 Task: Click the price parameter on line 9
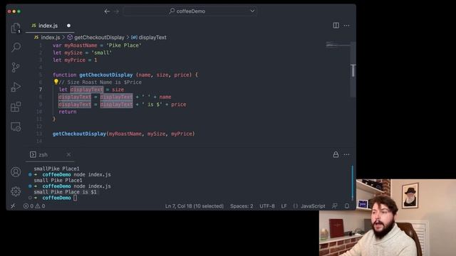pyautogui.click(x=179, y=105)
